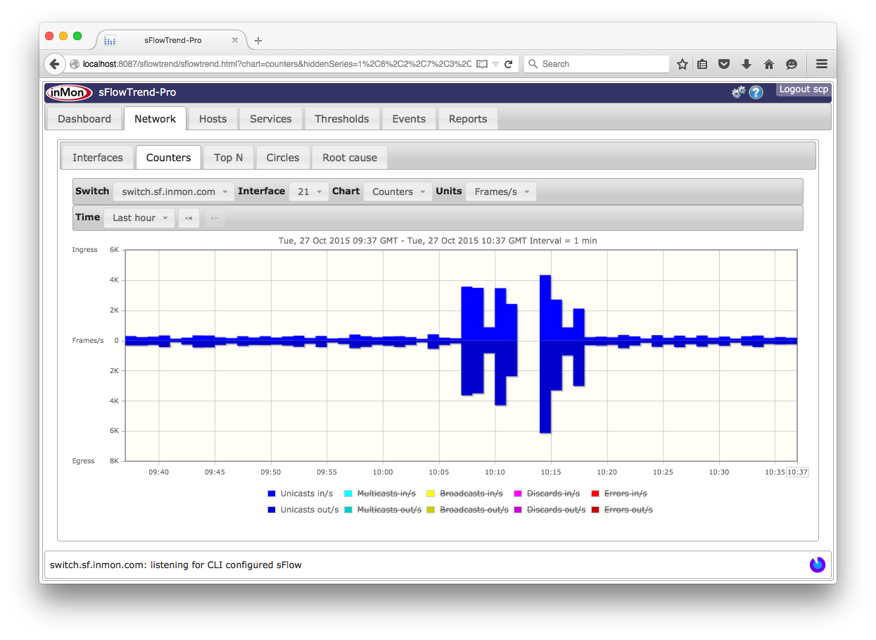
Task: Bookmark this page with the star icon
Action: [682, 64]
